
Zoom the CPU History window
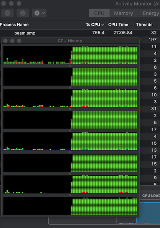pyautogui.click(x=19, y=41)
